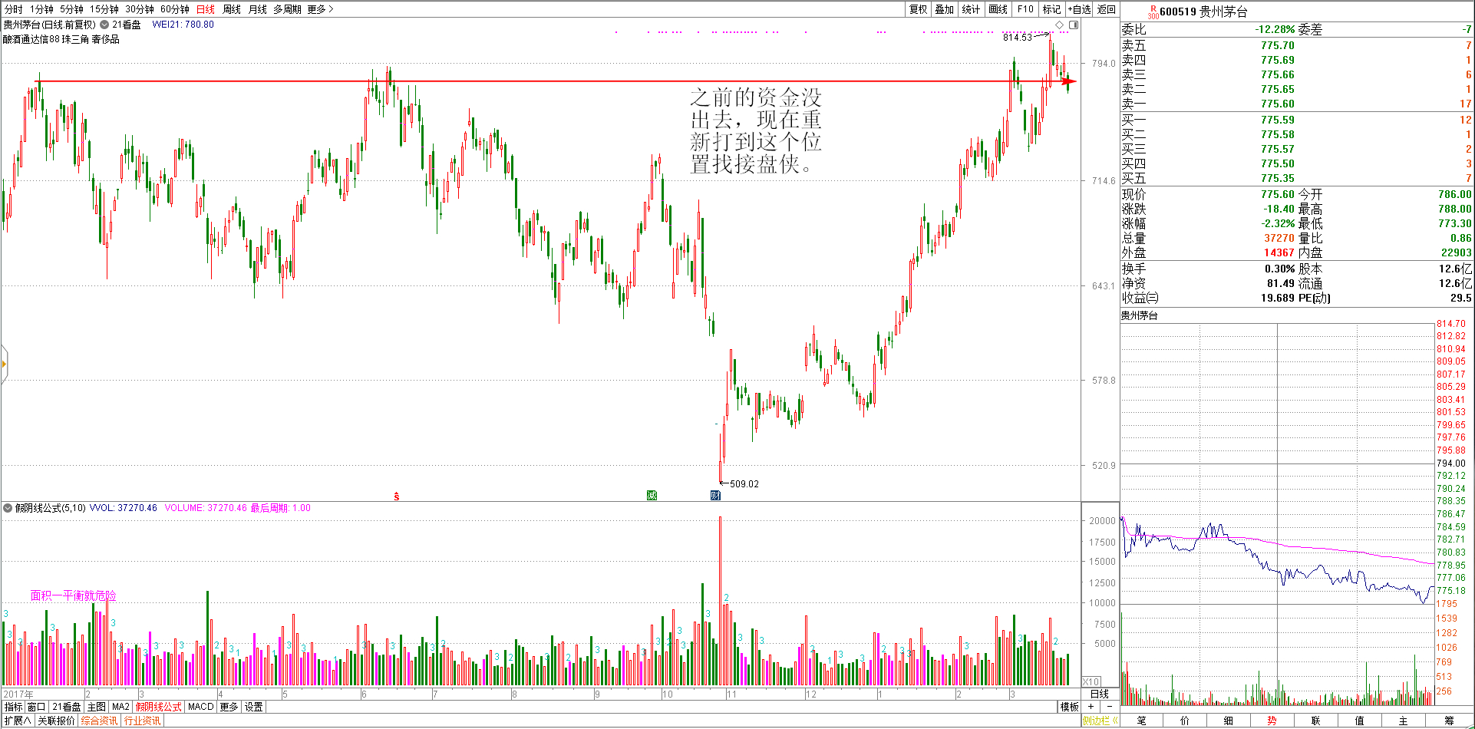Viewport: 1475px width, 729px height.
Task: Click the R300 margin badge icon
Action: [1153, 12]
